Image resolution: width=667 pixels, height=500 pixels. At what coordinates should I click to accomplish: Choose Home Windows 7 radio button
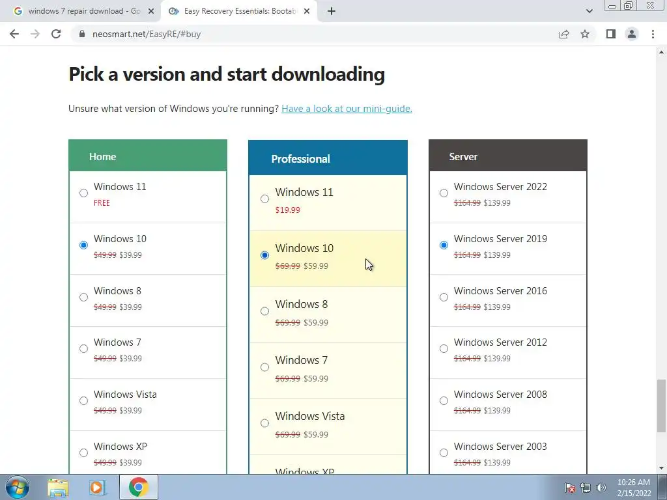[x=84, y=349]
